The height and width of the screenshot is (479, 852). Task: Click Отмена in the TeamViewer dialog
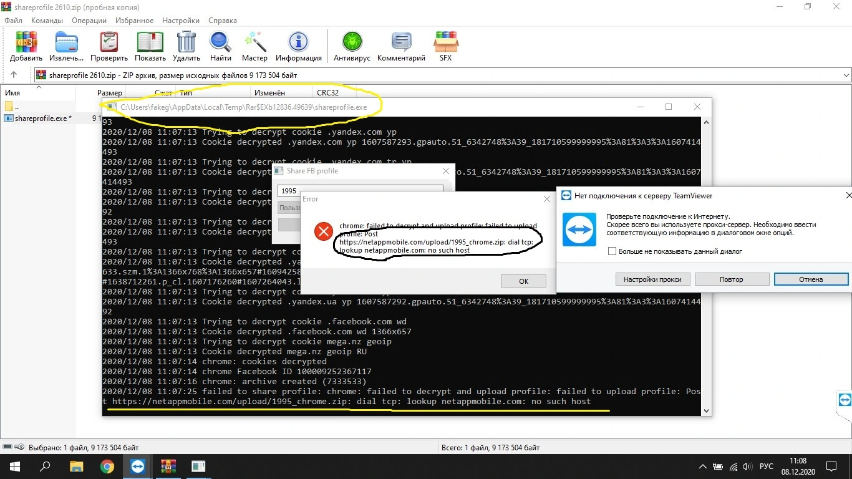point(811,279)
